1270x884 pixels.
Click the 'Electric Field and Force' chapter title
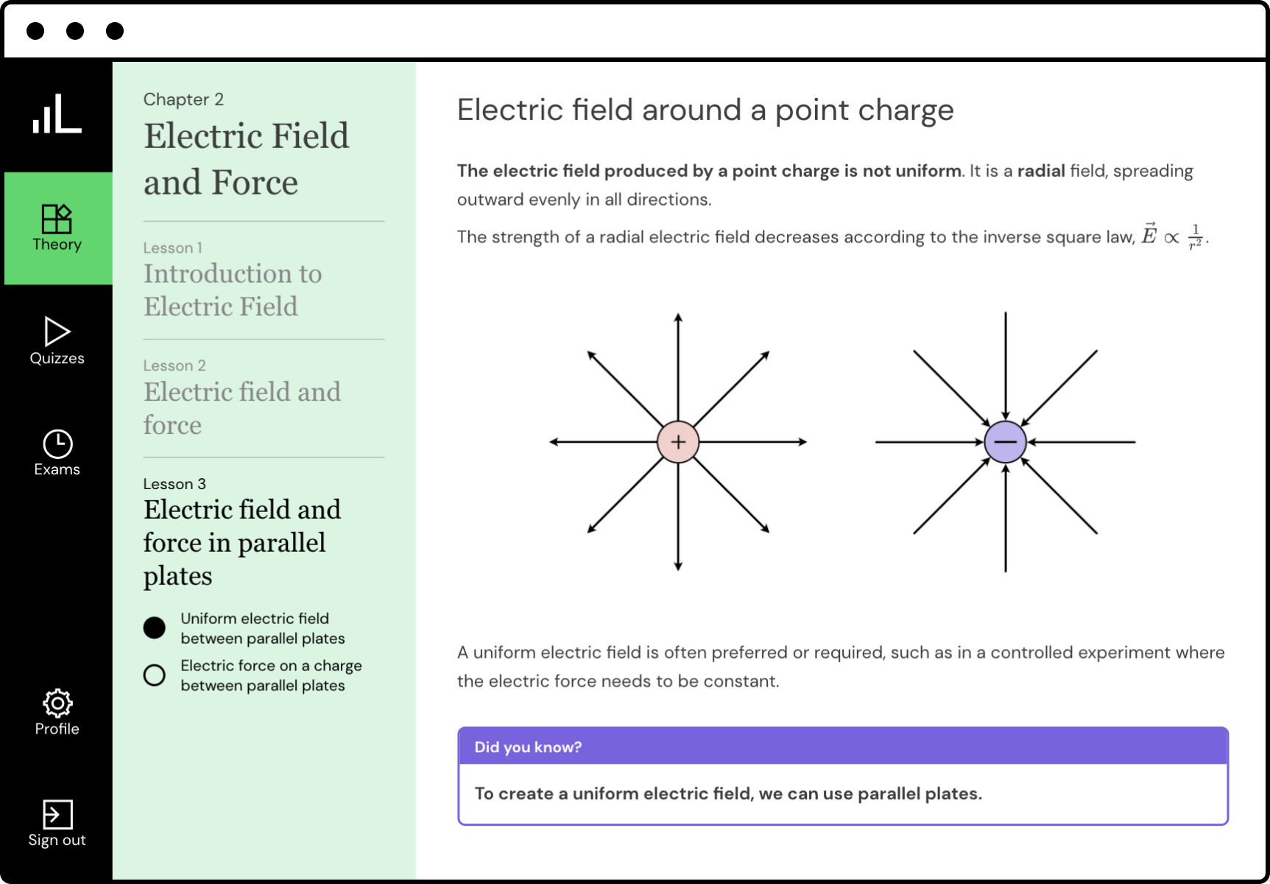(246, 158)
